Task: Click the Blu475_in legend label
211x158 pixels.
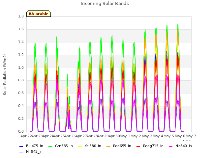Action: pyautogui.click(x=34, y=146)
